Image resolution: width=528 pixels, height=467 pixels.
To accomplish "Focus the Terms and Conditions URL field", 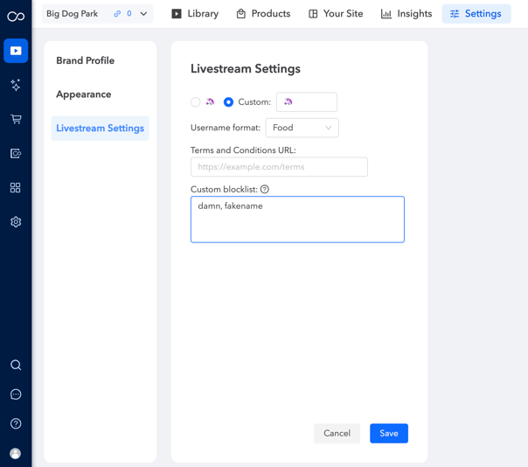I will pos(279,167).
